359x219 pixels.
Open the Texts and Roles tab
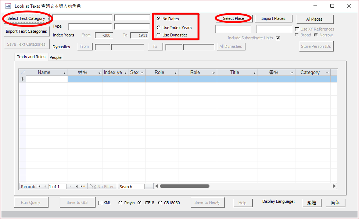click(x=31, y=57)
